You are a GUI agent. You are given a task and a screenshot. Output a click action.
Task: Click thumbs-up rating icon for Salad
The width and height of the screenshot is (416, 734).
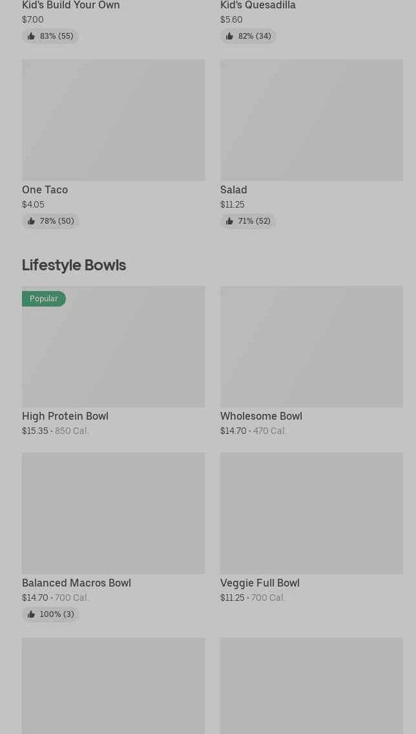(229, 221)
